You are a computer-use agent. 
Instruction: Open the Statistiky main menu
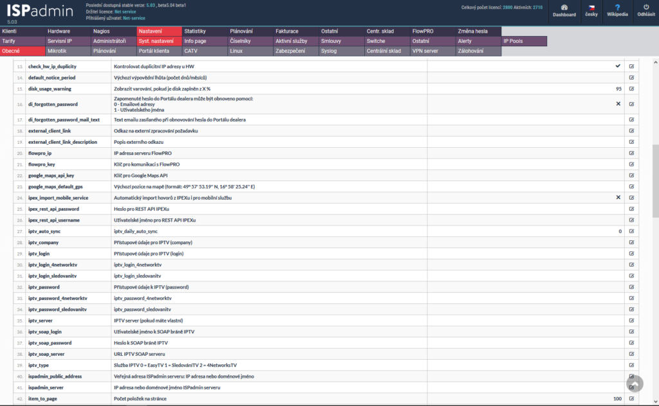[195, 31]
